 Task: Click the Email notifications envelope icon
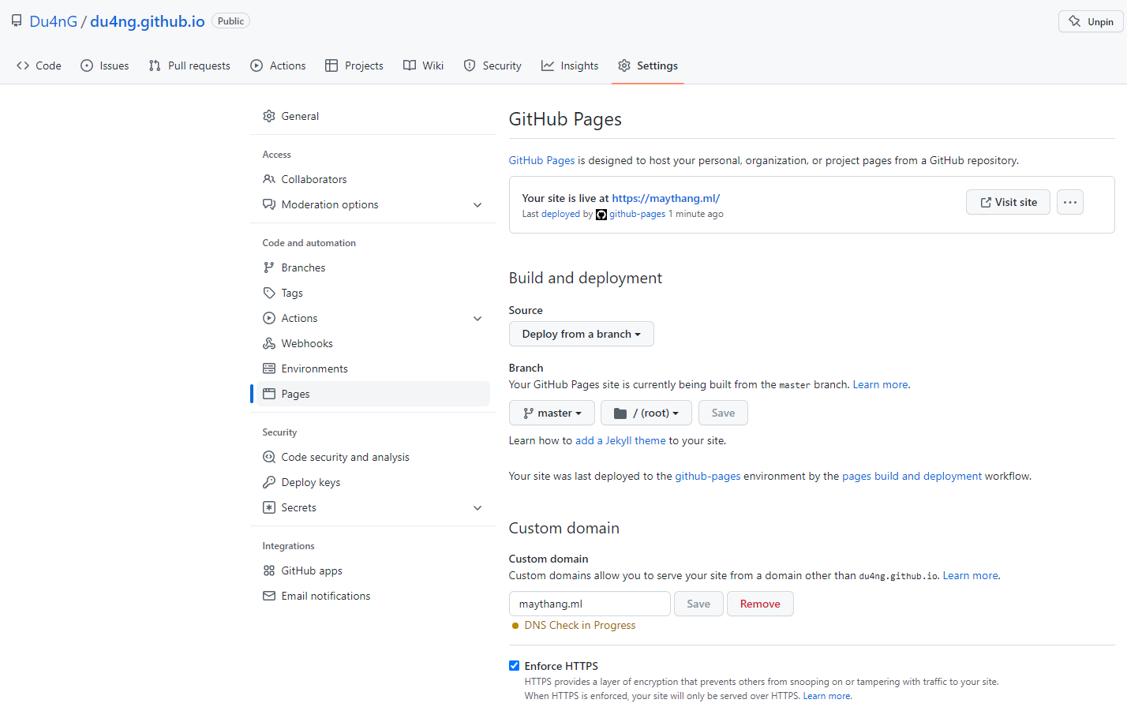coord(269,596)
